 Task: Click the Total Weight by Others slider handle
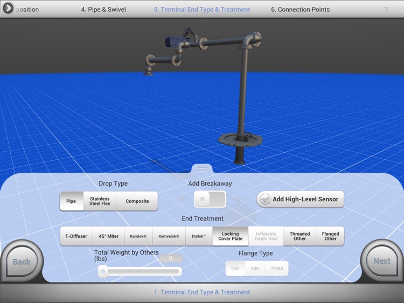tap(102, 272)
